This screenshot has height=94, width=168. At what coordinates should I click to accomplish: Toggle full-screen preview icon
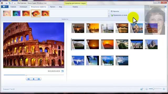(62, 71)
